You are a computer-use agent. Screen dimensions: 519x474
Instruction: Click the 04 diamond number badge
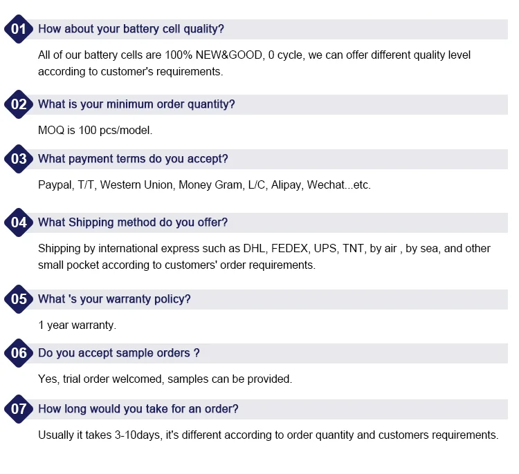(x=19, y=222)
